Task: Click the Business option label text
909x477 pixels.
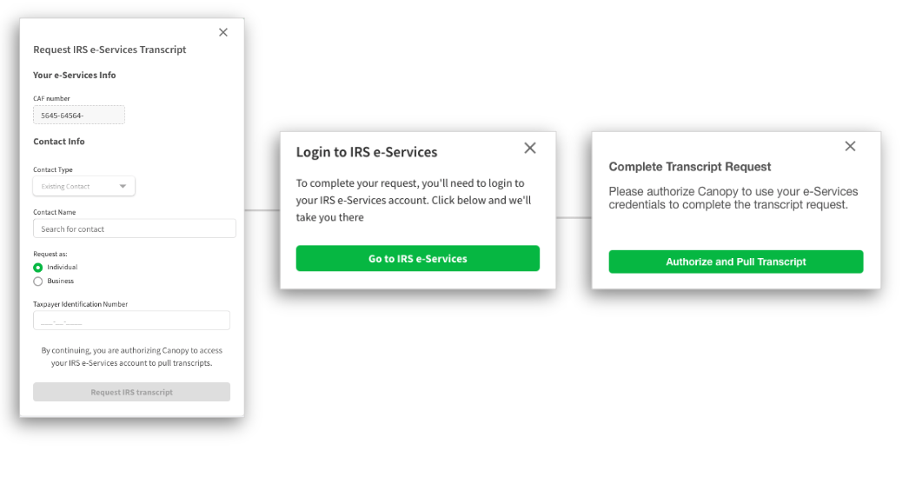Action: [60, 282]
